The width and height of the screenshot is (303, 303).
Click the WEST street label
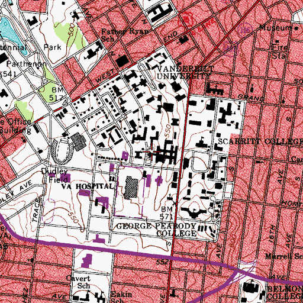coord(105,76)
